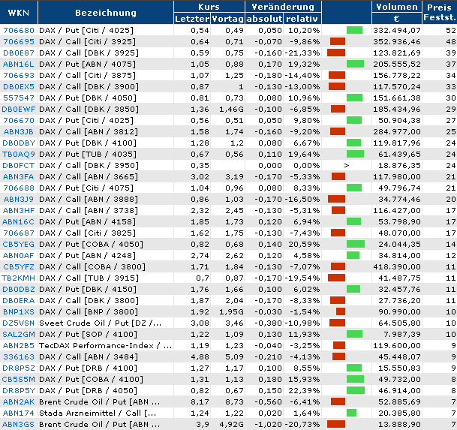The image size is (457, 430).
Task: Select 'Stada Arzneimittel / Call [...' text
Action: (x=98, y=413)
